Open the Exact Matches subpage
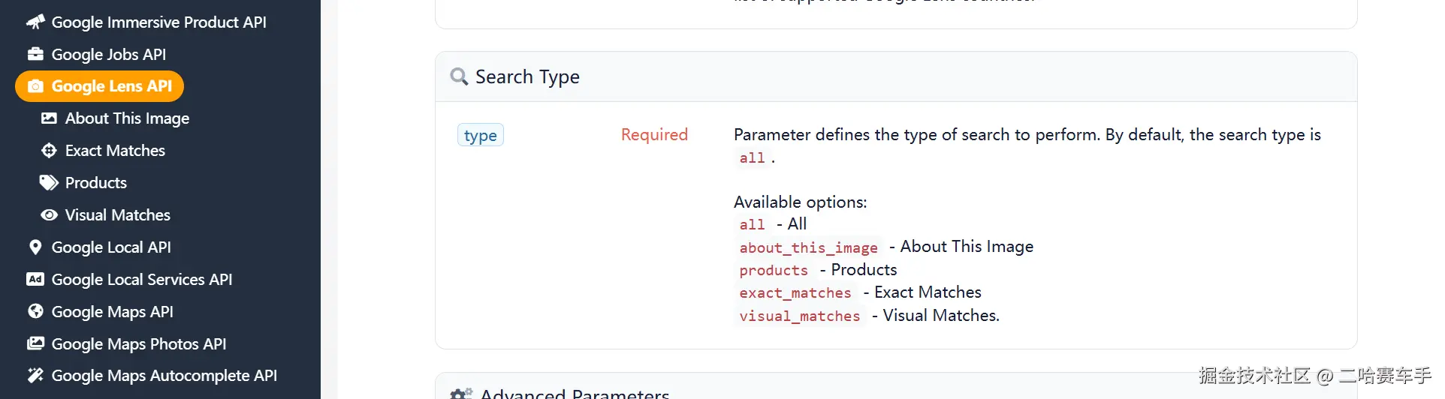Screen dimensions: 1445x399 point(115,151)
